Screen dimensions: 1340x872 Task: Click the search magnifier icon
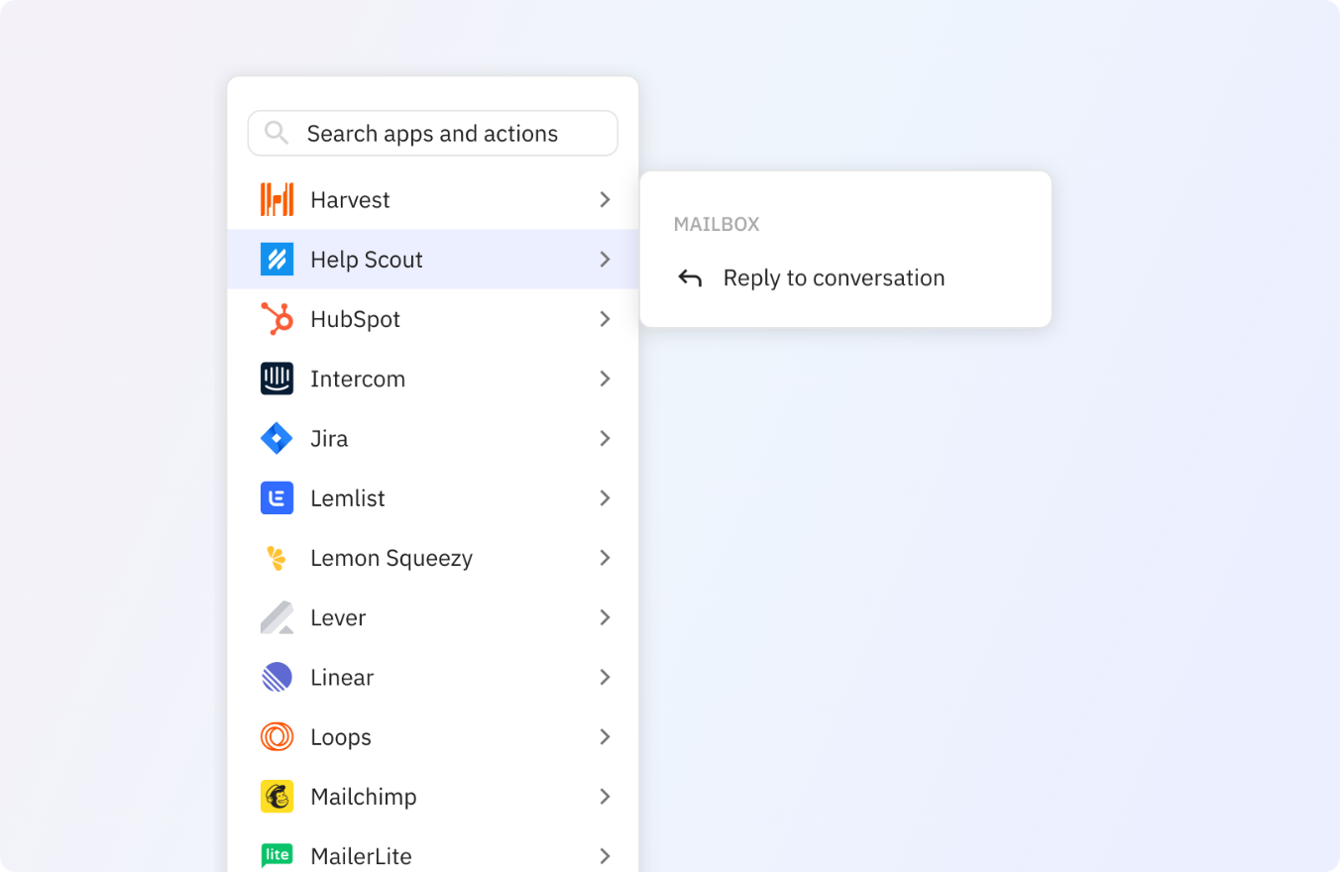[x=277, y=133]
